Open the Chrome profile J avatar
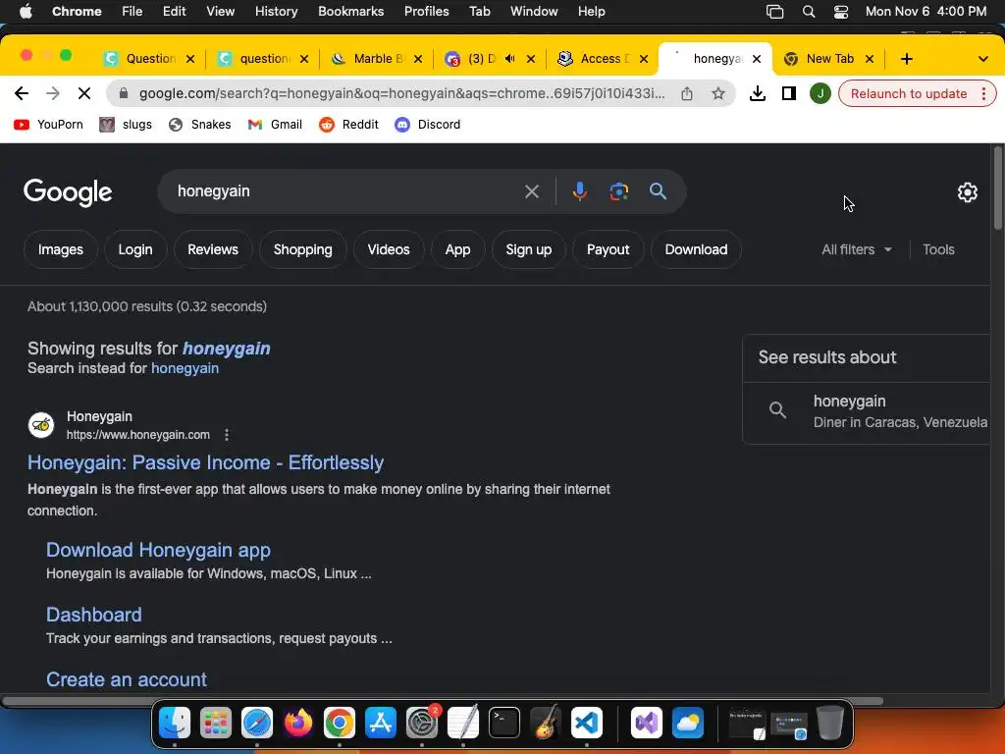This screenshot has height=754, width=1005. tap(820, 93)
